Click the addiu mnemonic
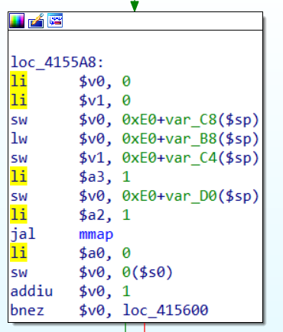The height and width of the screenshot is (332, 283). [31, 292]
